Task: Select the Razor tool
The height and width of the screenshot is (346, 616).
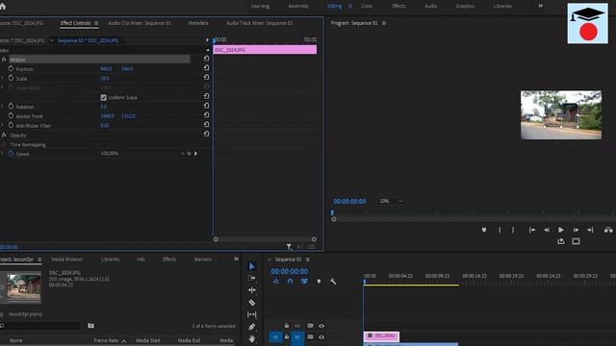Action: coord(252,303)
